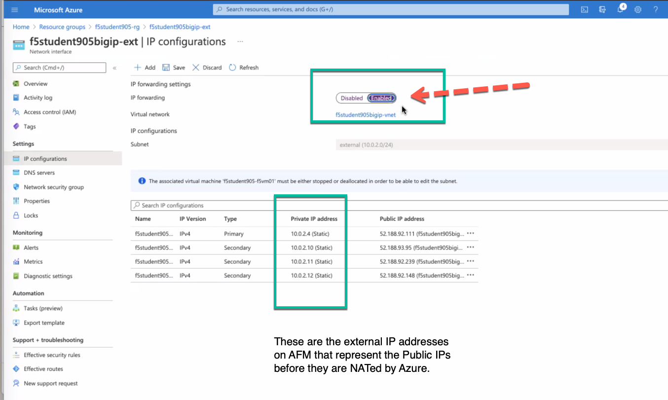Open the menu for the 52.188.93.95 row
Viewport: 668px width, 400px height.
point(470,248)
